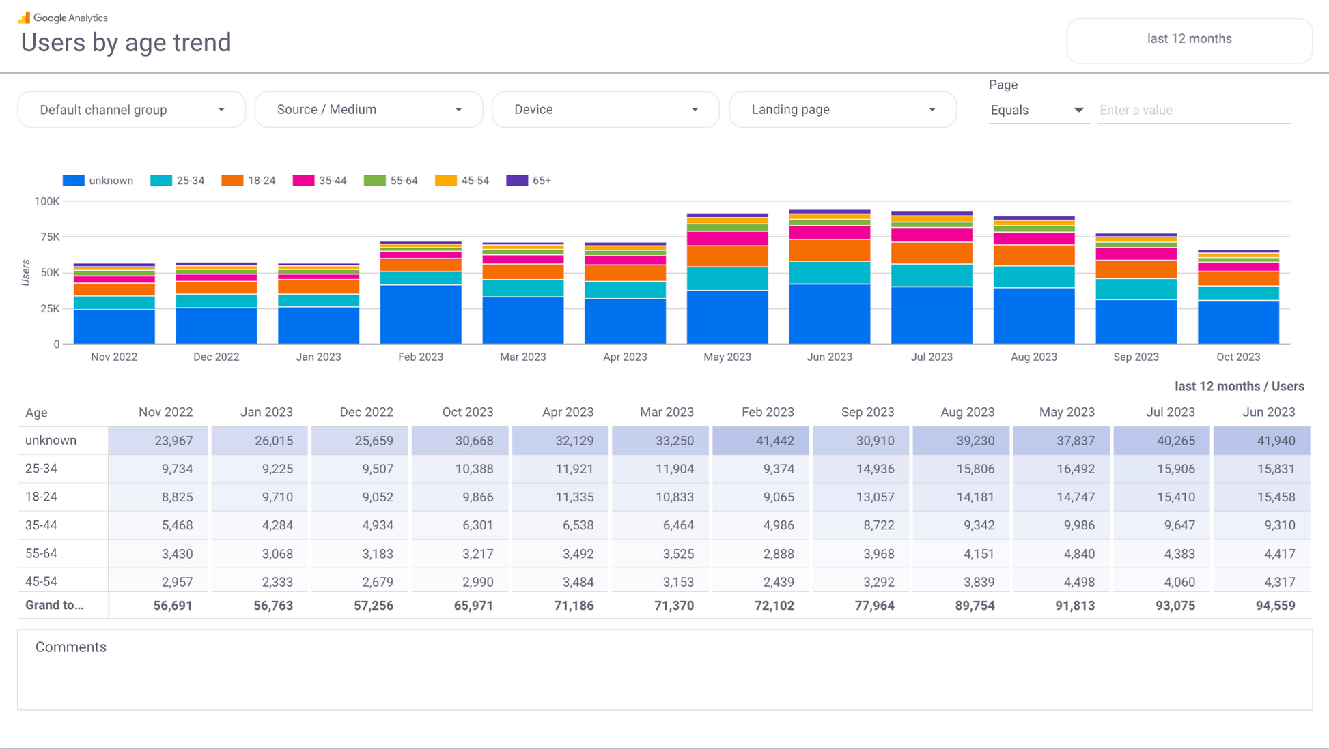Image resolution: width=1329 pixels, height=749 pixels.
Task: Click the Comments text box
Action: pyautogui.click(x=664, y=670)
